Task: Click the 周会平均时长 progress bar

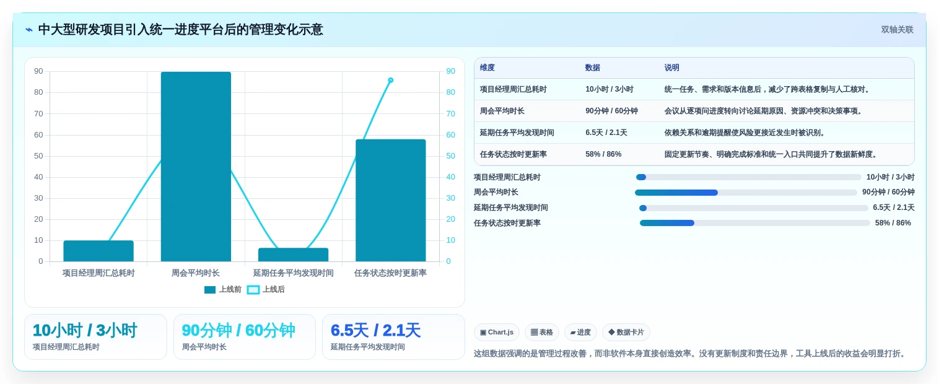Action: pyautogui.click(x=746, y=193)
